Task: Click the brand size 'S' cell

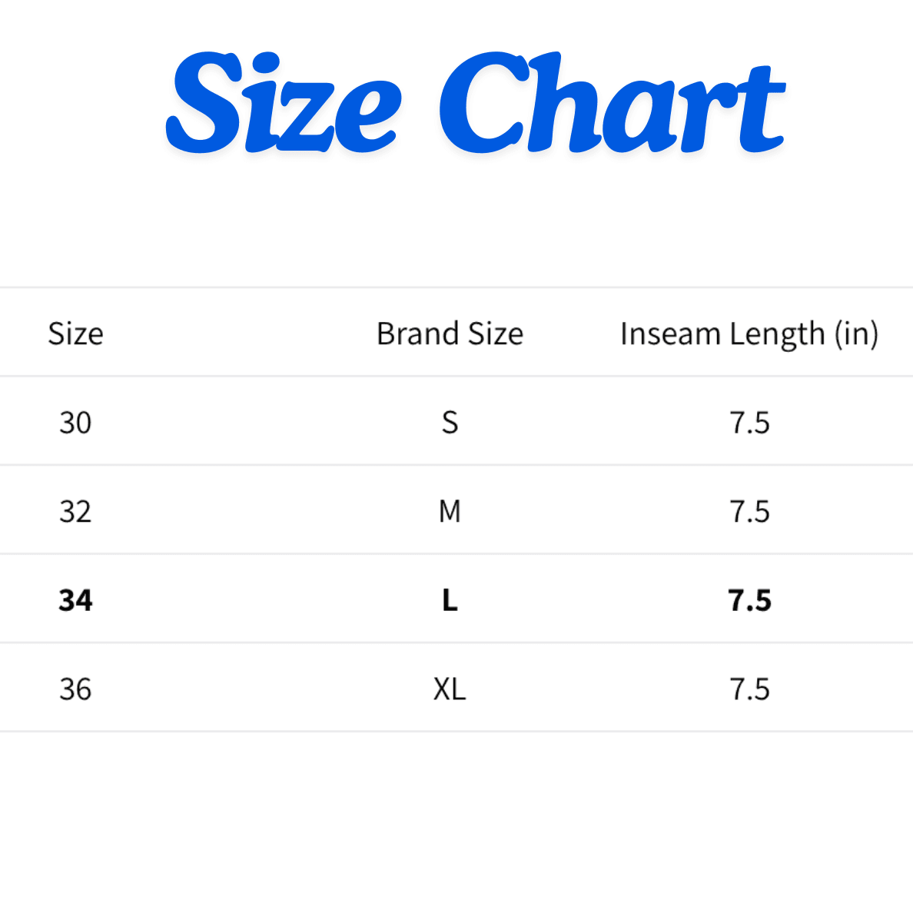Action: pos(450,423)
